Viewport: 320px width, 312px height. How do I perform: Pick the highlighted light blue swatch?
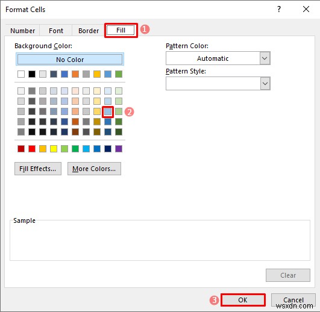point(108,111)
